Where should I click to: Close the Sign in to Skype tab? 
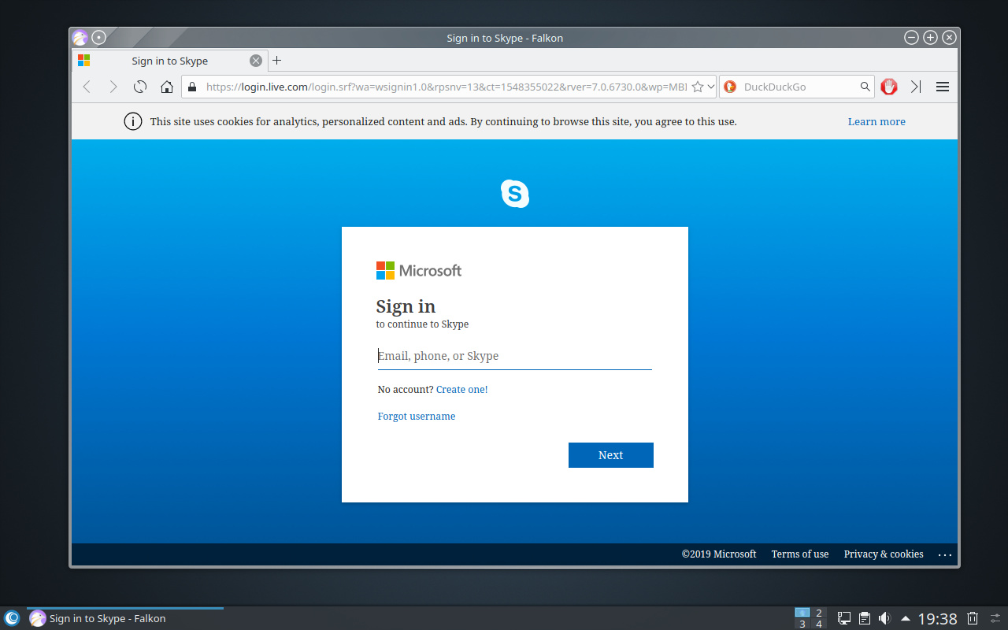256,61
